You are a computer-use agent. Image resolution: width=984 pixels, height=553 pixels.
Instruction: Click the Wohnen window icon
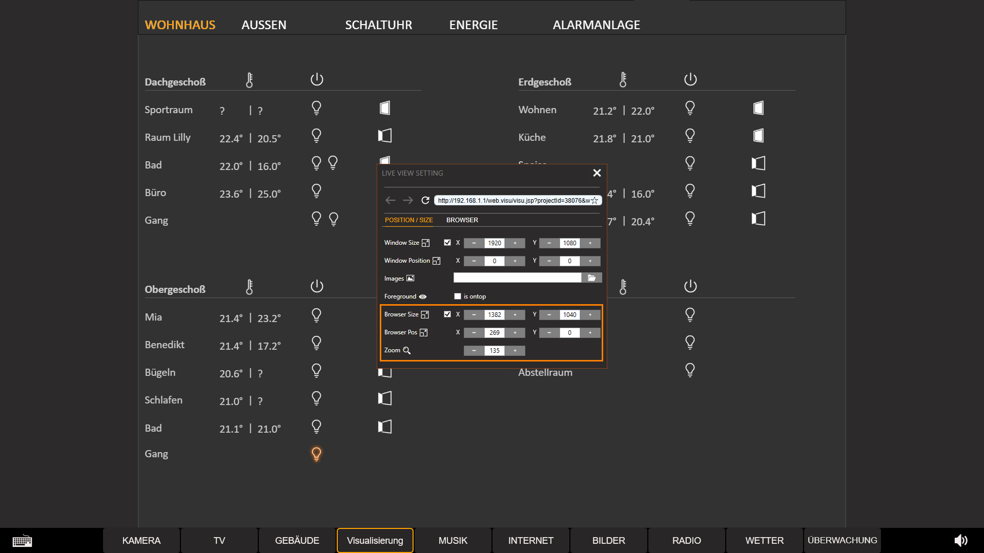click(x=758, y=108)
